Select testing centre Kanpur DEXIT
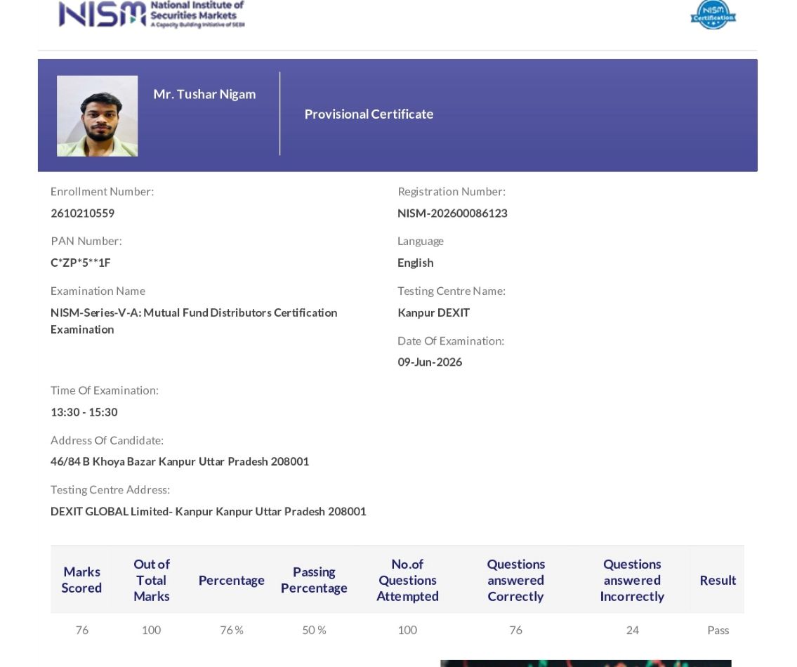Image resolution: width=797 pixels, height=667 pixels. (x=433, y=312)
